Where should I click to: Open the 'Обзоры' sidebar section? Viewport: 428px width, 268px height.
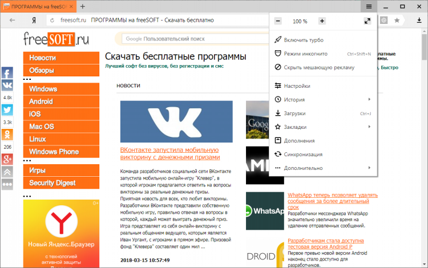pos(61,70)
